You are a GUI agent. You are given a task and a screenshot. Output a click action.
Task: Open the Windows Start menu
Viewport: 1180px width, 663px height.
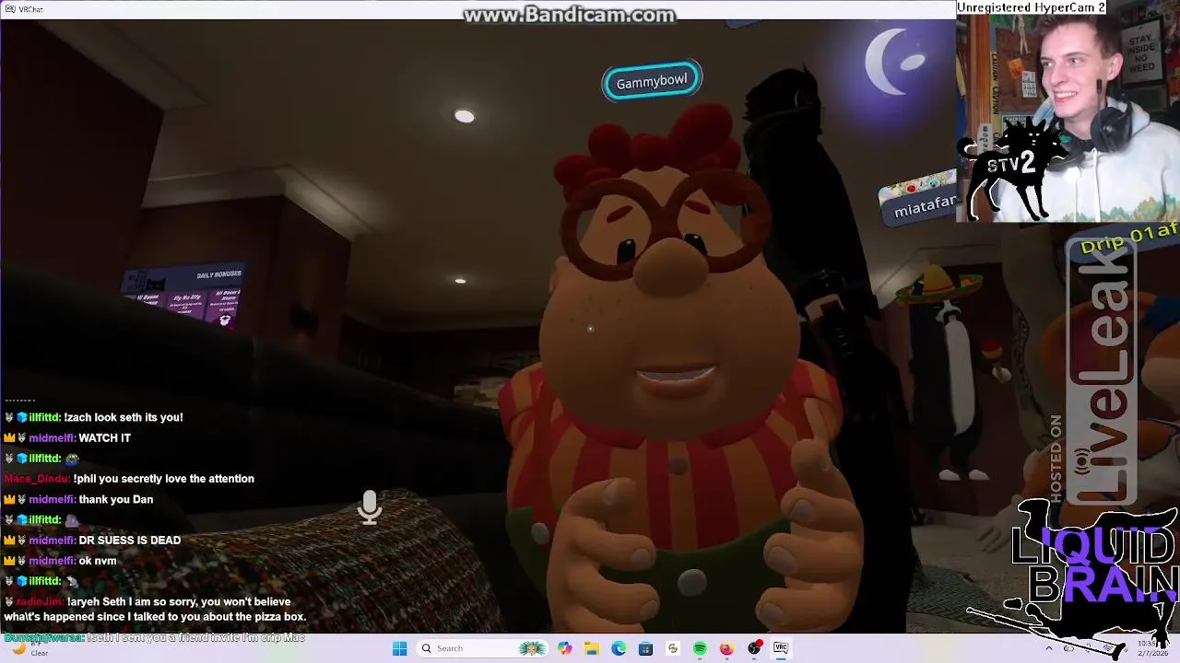(x=399, y=648)
